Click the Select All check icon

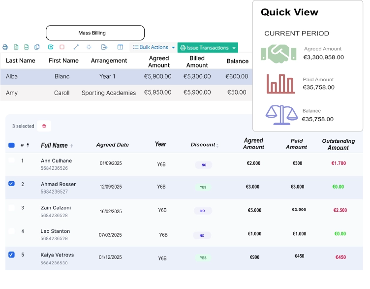click(51, 47)
